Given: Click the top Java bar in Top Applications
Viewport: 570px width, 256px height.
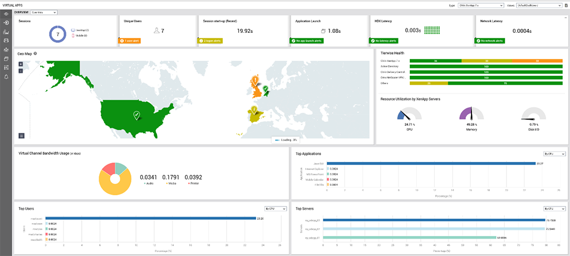Looking at the screenshot, I should point(431,164).
